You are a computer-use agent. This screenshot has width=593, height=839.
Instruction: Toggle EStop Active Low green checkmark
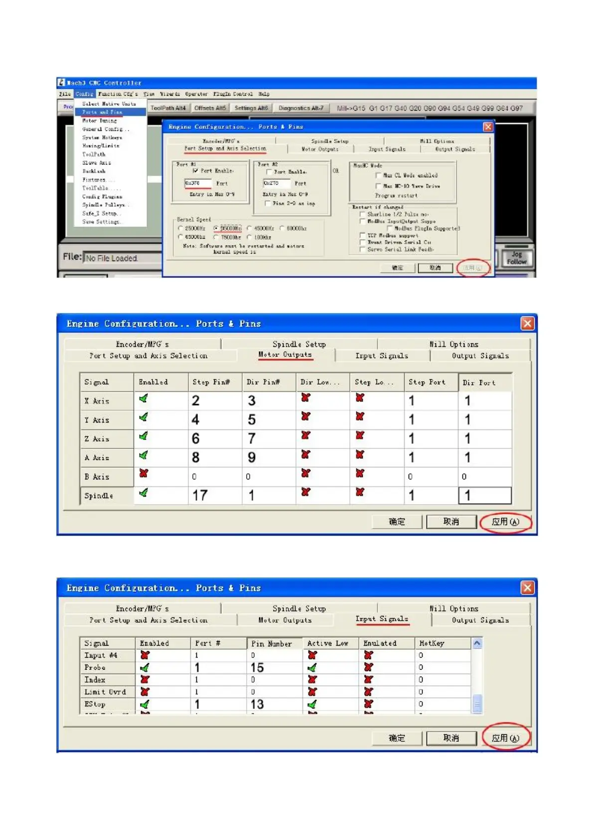point(312,705)
